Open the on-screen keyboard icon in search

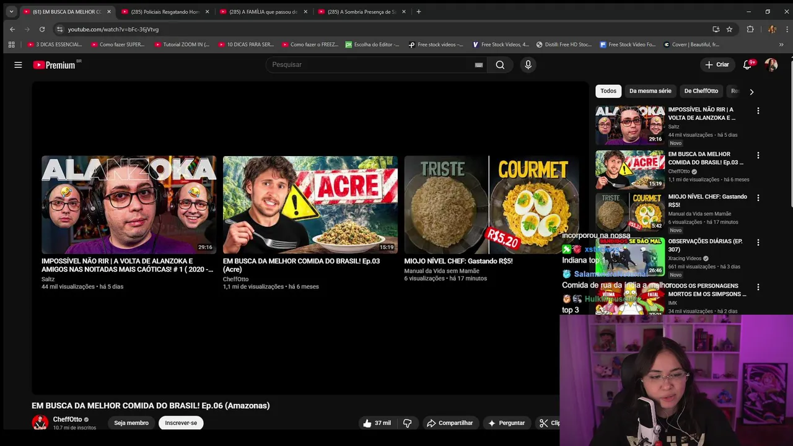pyautogui.click(x=479, y=64)
